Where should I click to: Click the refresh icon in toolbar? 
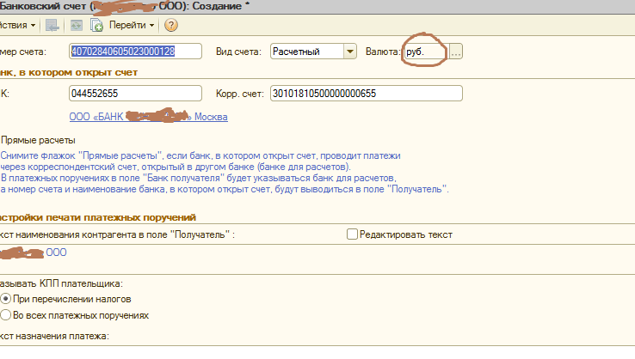[x=76, y=26]
